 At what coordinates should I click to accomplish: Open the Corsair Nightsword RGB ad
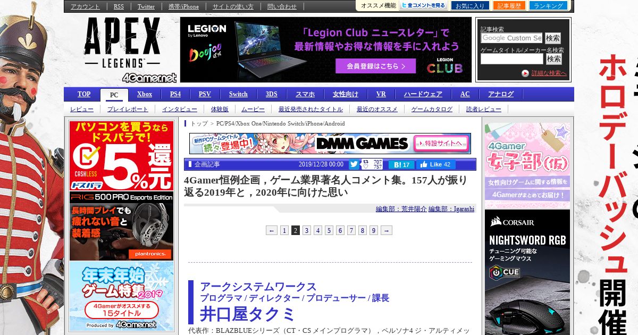tap(527, 272)
